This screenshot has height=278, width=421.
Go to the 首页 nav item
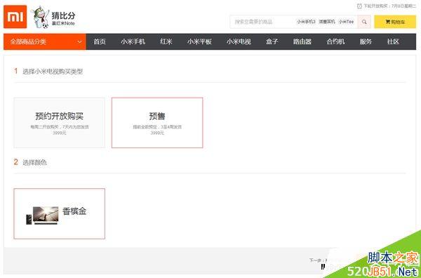click(100, 41)
